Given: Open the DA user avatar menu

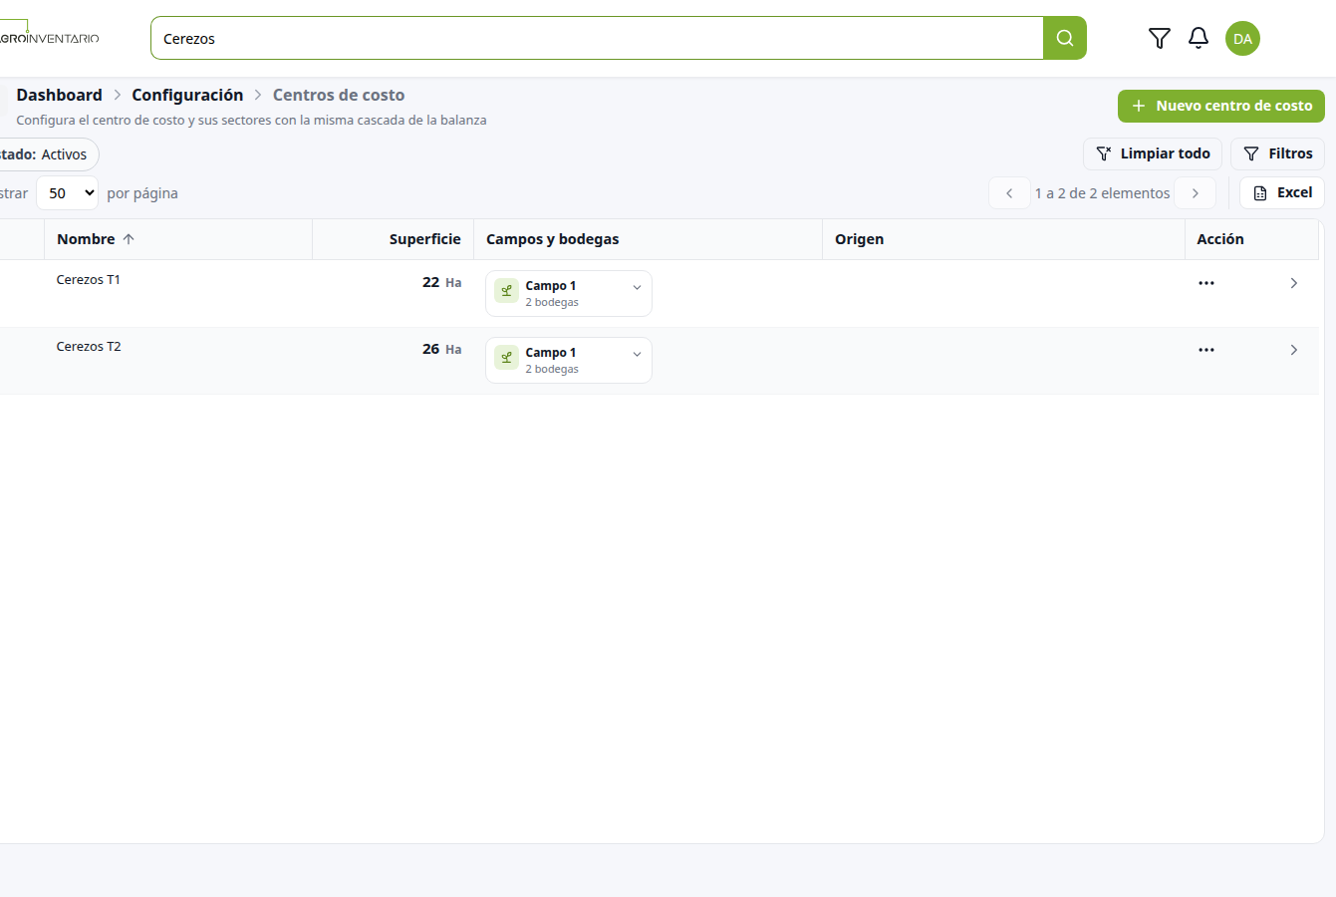Looking at the screenshot, I should [1242, 39].
